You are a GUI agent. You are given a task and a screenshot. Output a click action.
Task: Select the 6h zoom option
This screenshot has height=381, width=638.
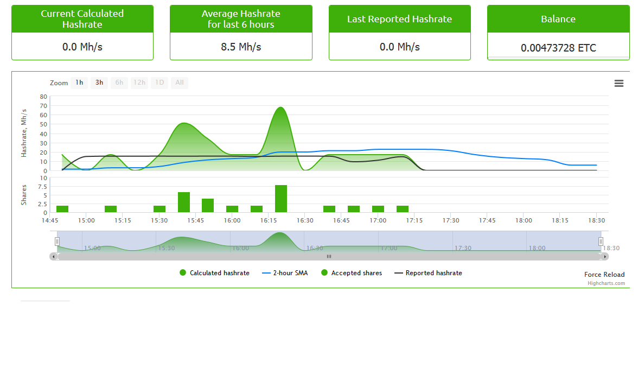coord(119,82)
